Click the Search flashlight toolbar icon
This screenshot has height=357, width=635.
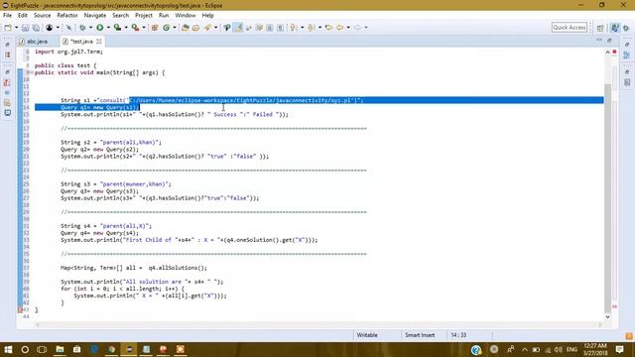click(207, 28)
